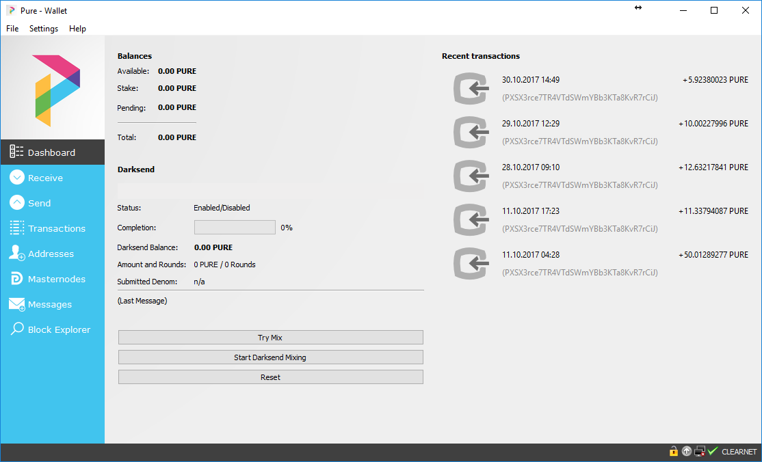Click the Pure app icon in title bar
Viewport: 762px width, 462px height.
(11, 10)
